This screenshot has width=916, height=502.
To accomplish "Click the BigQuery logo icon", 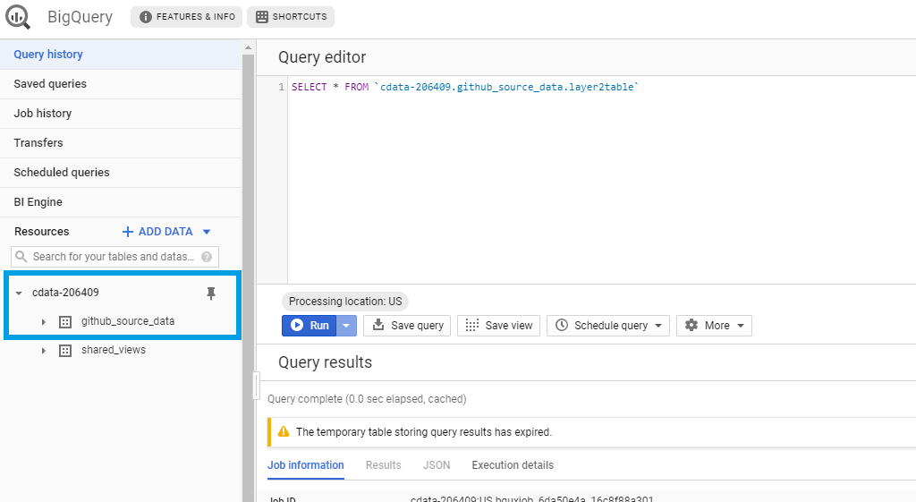I will pyautogui.click(x=18, y=17).
